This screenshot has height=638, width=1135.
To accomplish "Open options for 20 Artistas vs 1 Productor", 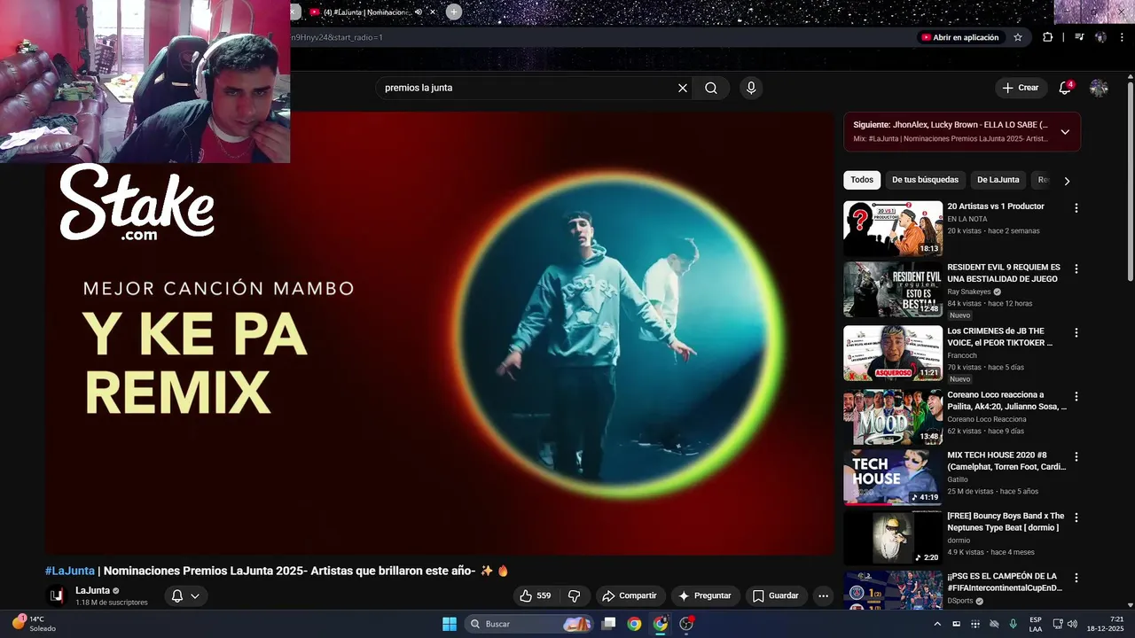I will (1076, 208).
